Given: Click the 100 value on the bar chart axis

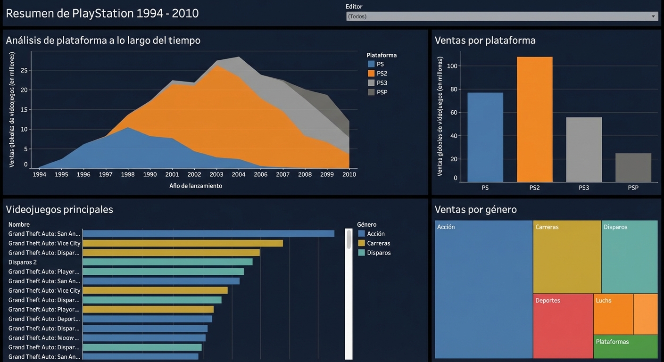Looking at the screenshot, I should [452, 66].
